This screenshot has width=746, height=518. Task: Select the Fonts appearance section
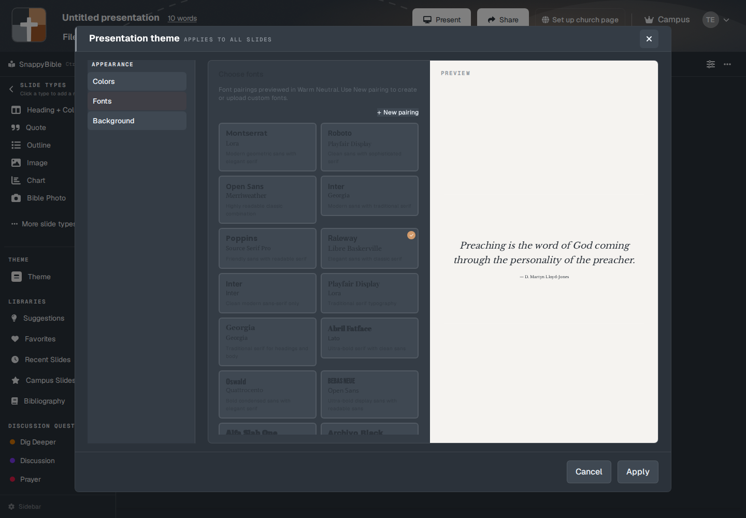(x=137, y=101)
